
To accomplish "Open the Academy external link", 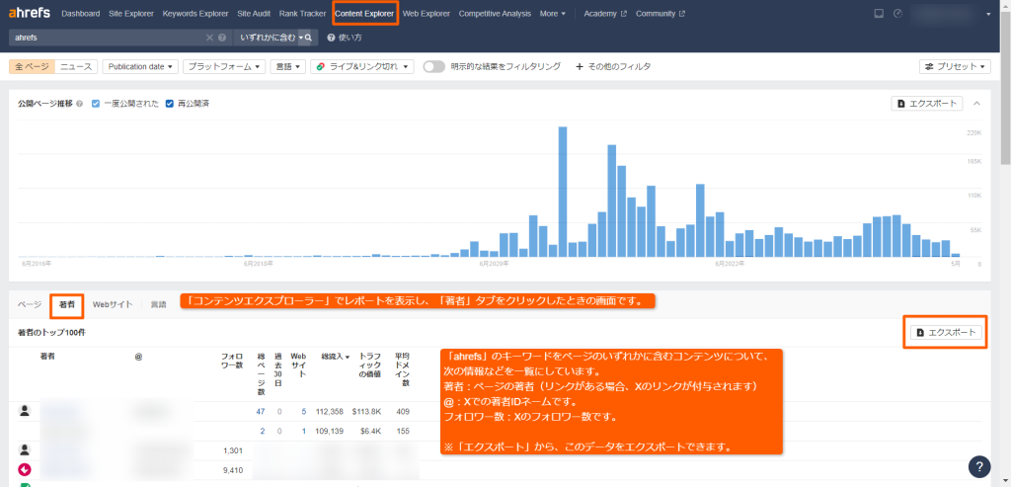I will pyautogui.click(x=605, y=14).
